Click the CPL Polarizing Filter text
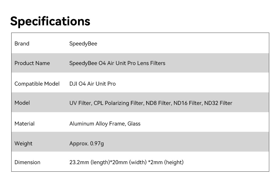Viewport: 280px width, 190px height. (118, 103)
